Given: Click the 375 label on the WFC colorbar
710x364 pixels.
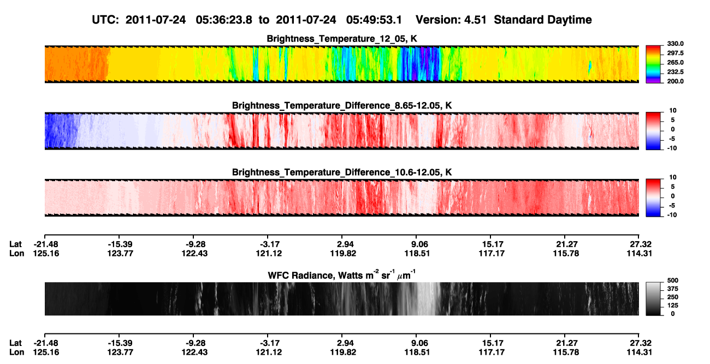Looking at the screenshot, I should [673, 289].
